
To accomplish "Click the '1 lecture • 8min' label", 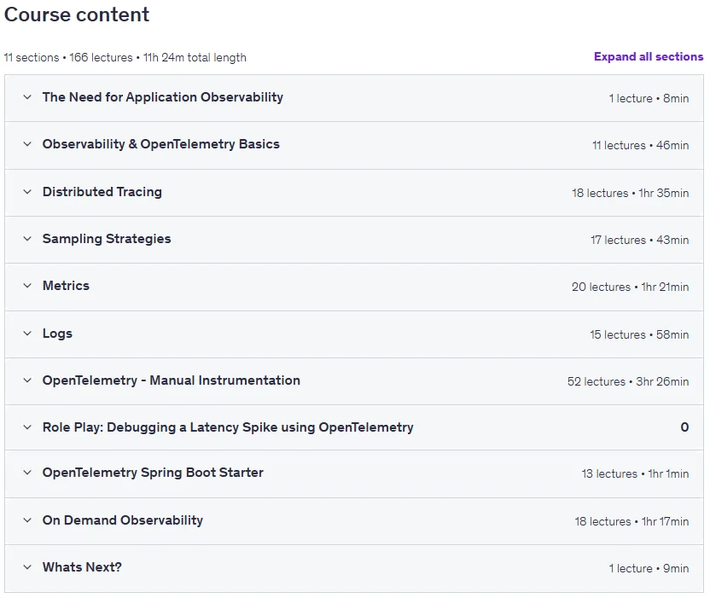I will [x=649, y=98].
